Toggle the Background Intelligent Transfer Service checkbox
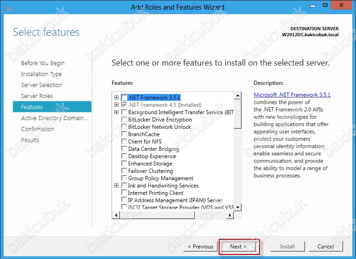Viewport: 356px width, 259px height. pos(124,112)
